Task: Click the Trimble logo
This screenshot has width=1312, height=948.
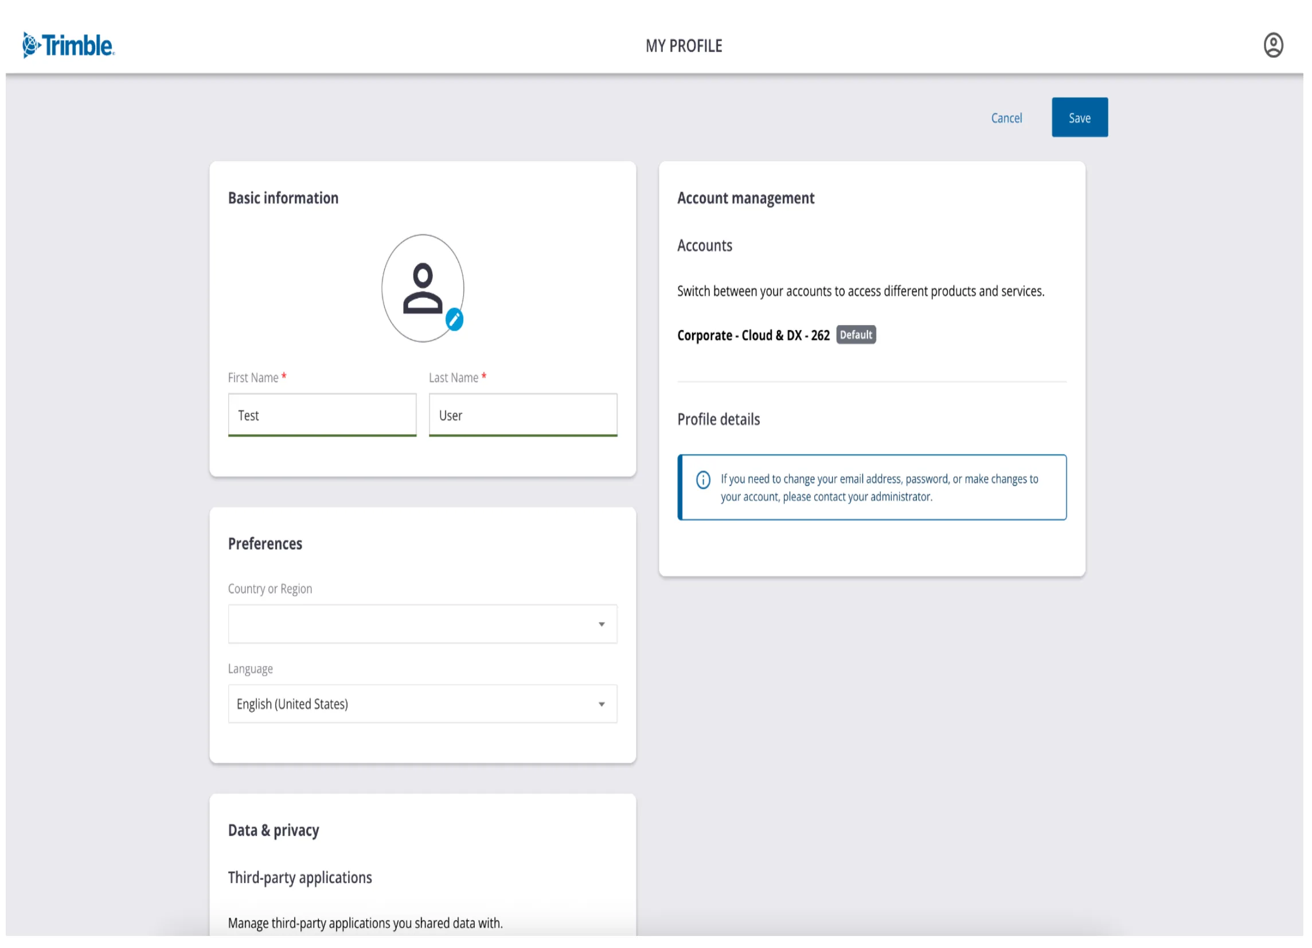Action: click(x=69, y=45)
